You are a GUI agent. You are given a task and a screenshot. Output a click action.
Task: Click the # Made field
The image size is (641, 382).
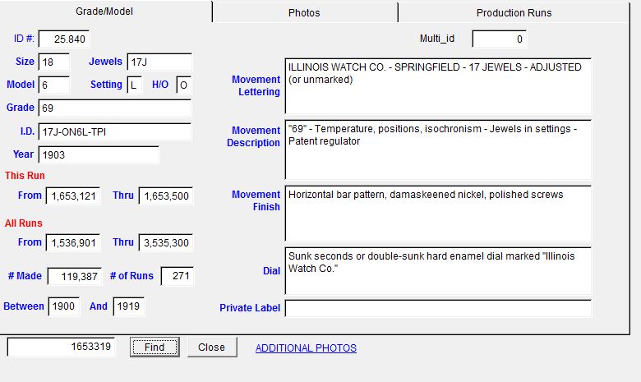point(74,277)
